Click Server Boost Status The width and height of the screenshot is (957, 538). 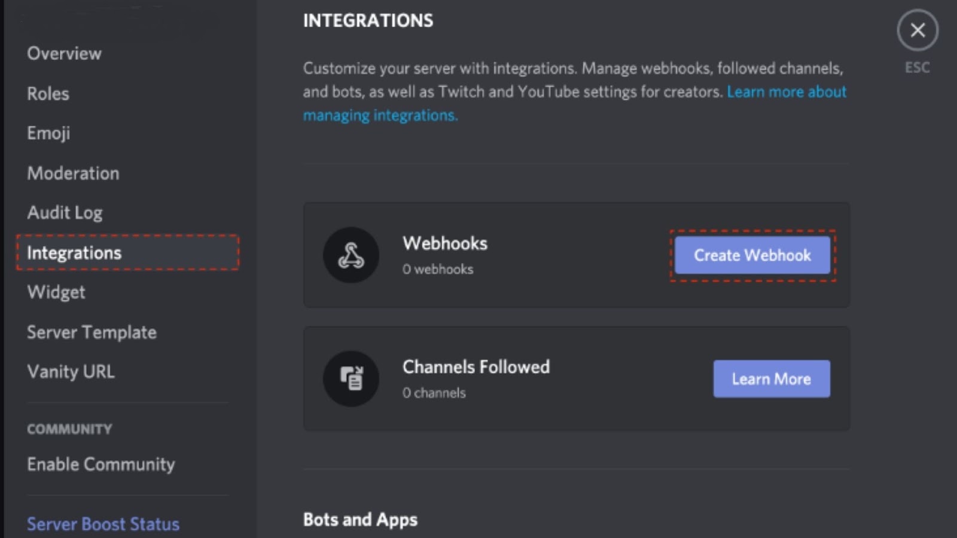click(102, 524)
